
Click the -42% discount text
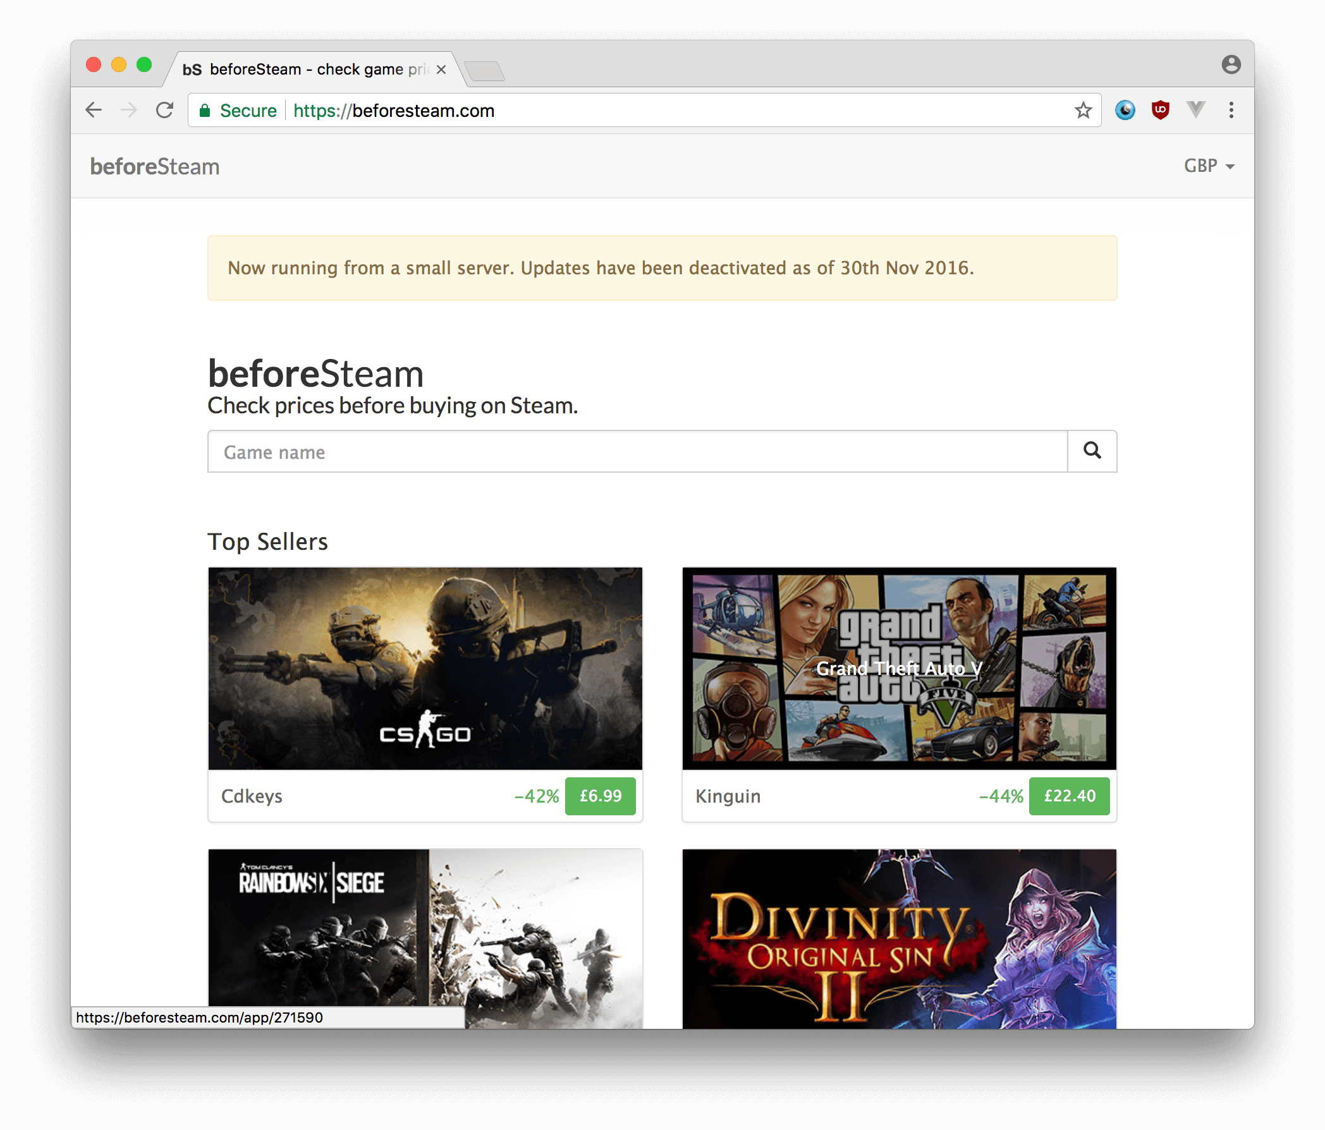(x=537, y=796)
